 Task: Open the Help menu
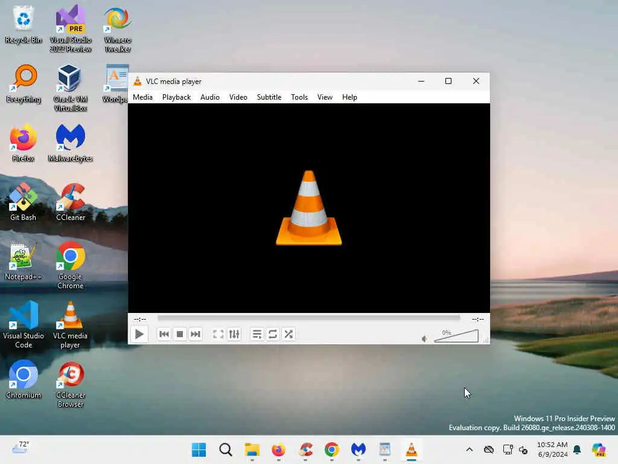349,97
